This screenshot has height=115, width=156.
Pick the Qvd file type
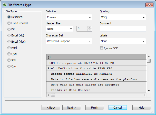tap(9, 54)
